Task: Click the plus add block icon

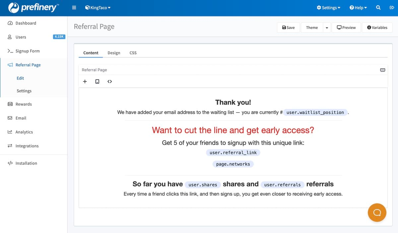Action: click(x=85, y=81)
